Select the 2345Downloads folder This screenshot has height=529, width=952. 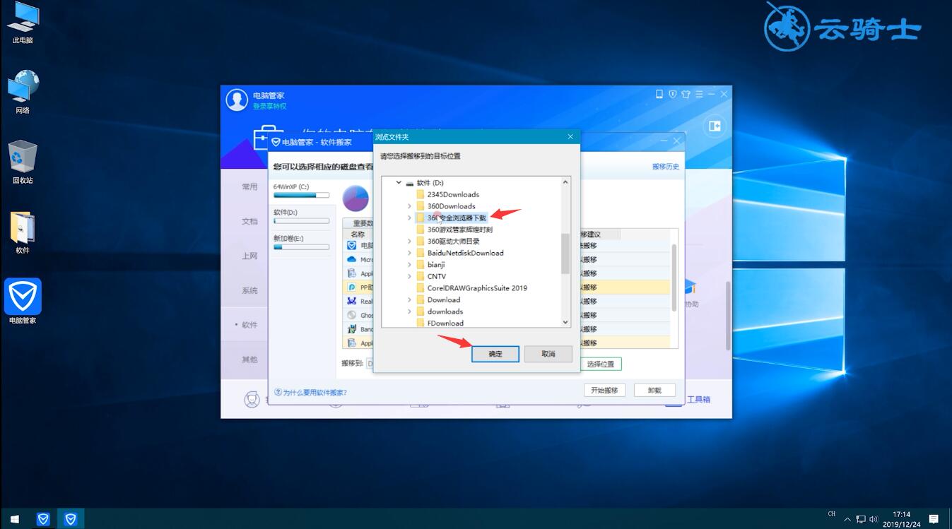click(x=453, y=194)
